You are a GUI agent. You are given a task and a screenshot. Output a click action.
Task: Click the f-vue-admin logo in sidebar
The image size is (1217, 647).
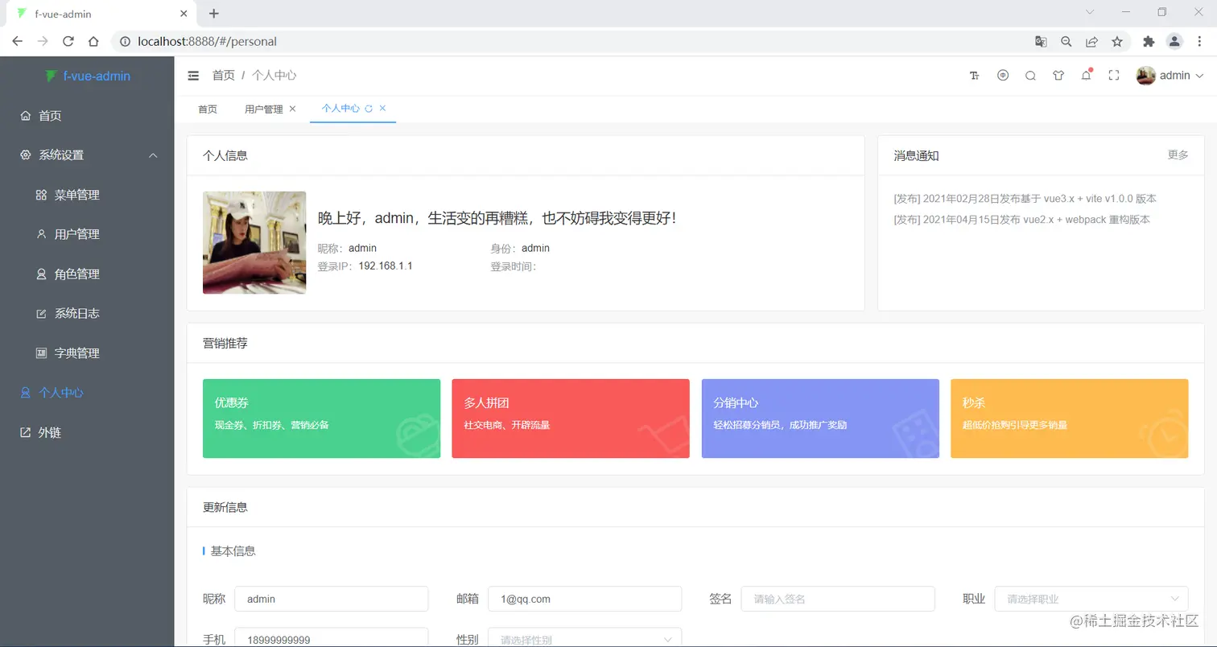[87, 76]
